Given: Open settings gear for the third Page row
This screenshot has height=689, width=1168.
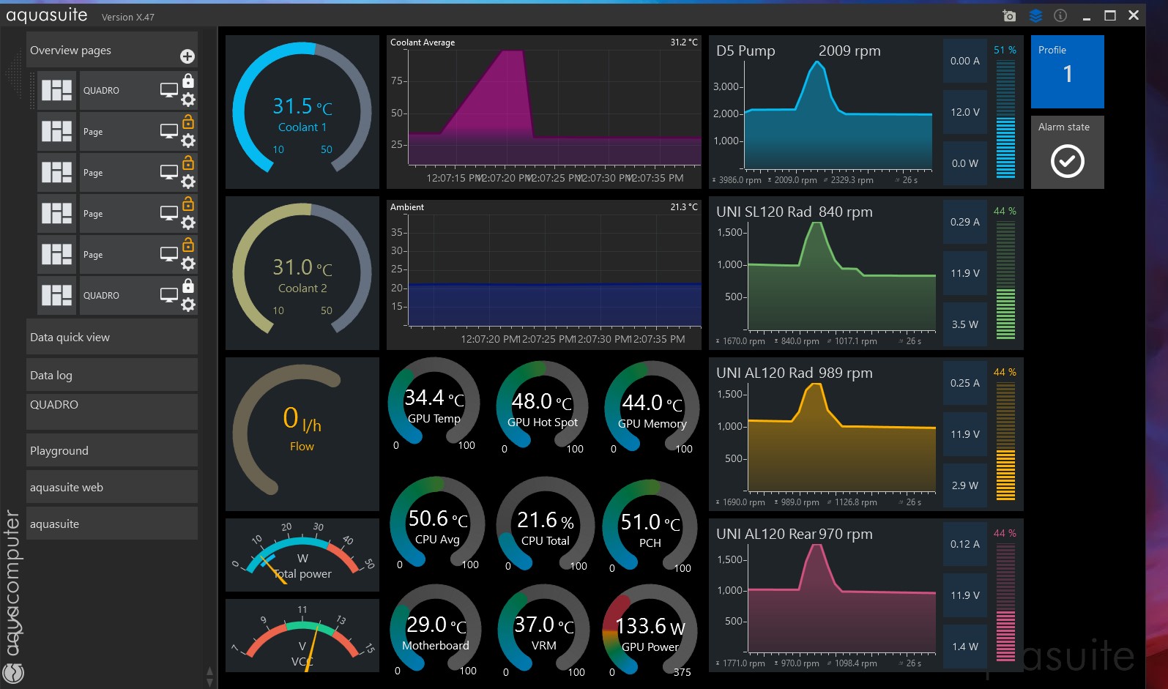Looking at the screenshot, I should tap(188, 223).
